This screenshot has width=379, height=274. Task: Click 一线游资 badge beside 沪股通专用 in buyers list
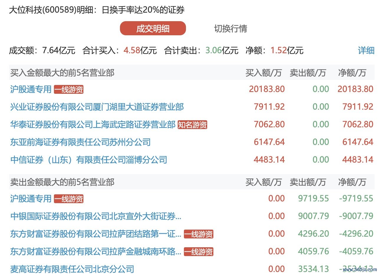tap(69, 90)
